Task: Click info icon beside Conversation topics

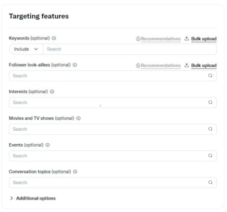Action: (x=75, y=172)
